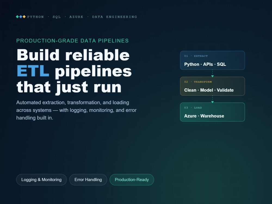Click the Production-Ready pill

point(132,180)
